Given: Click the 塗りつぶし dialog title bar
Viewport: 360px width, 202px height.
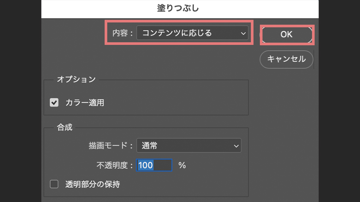Looking at the screenshot, I should pos(180,9).
